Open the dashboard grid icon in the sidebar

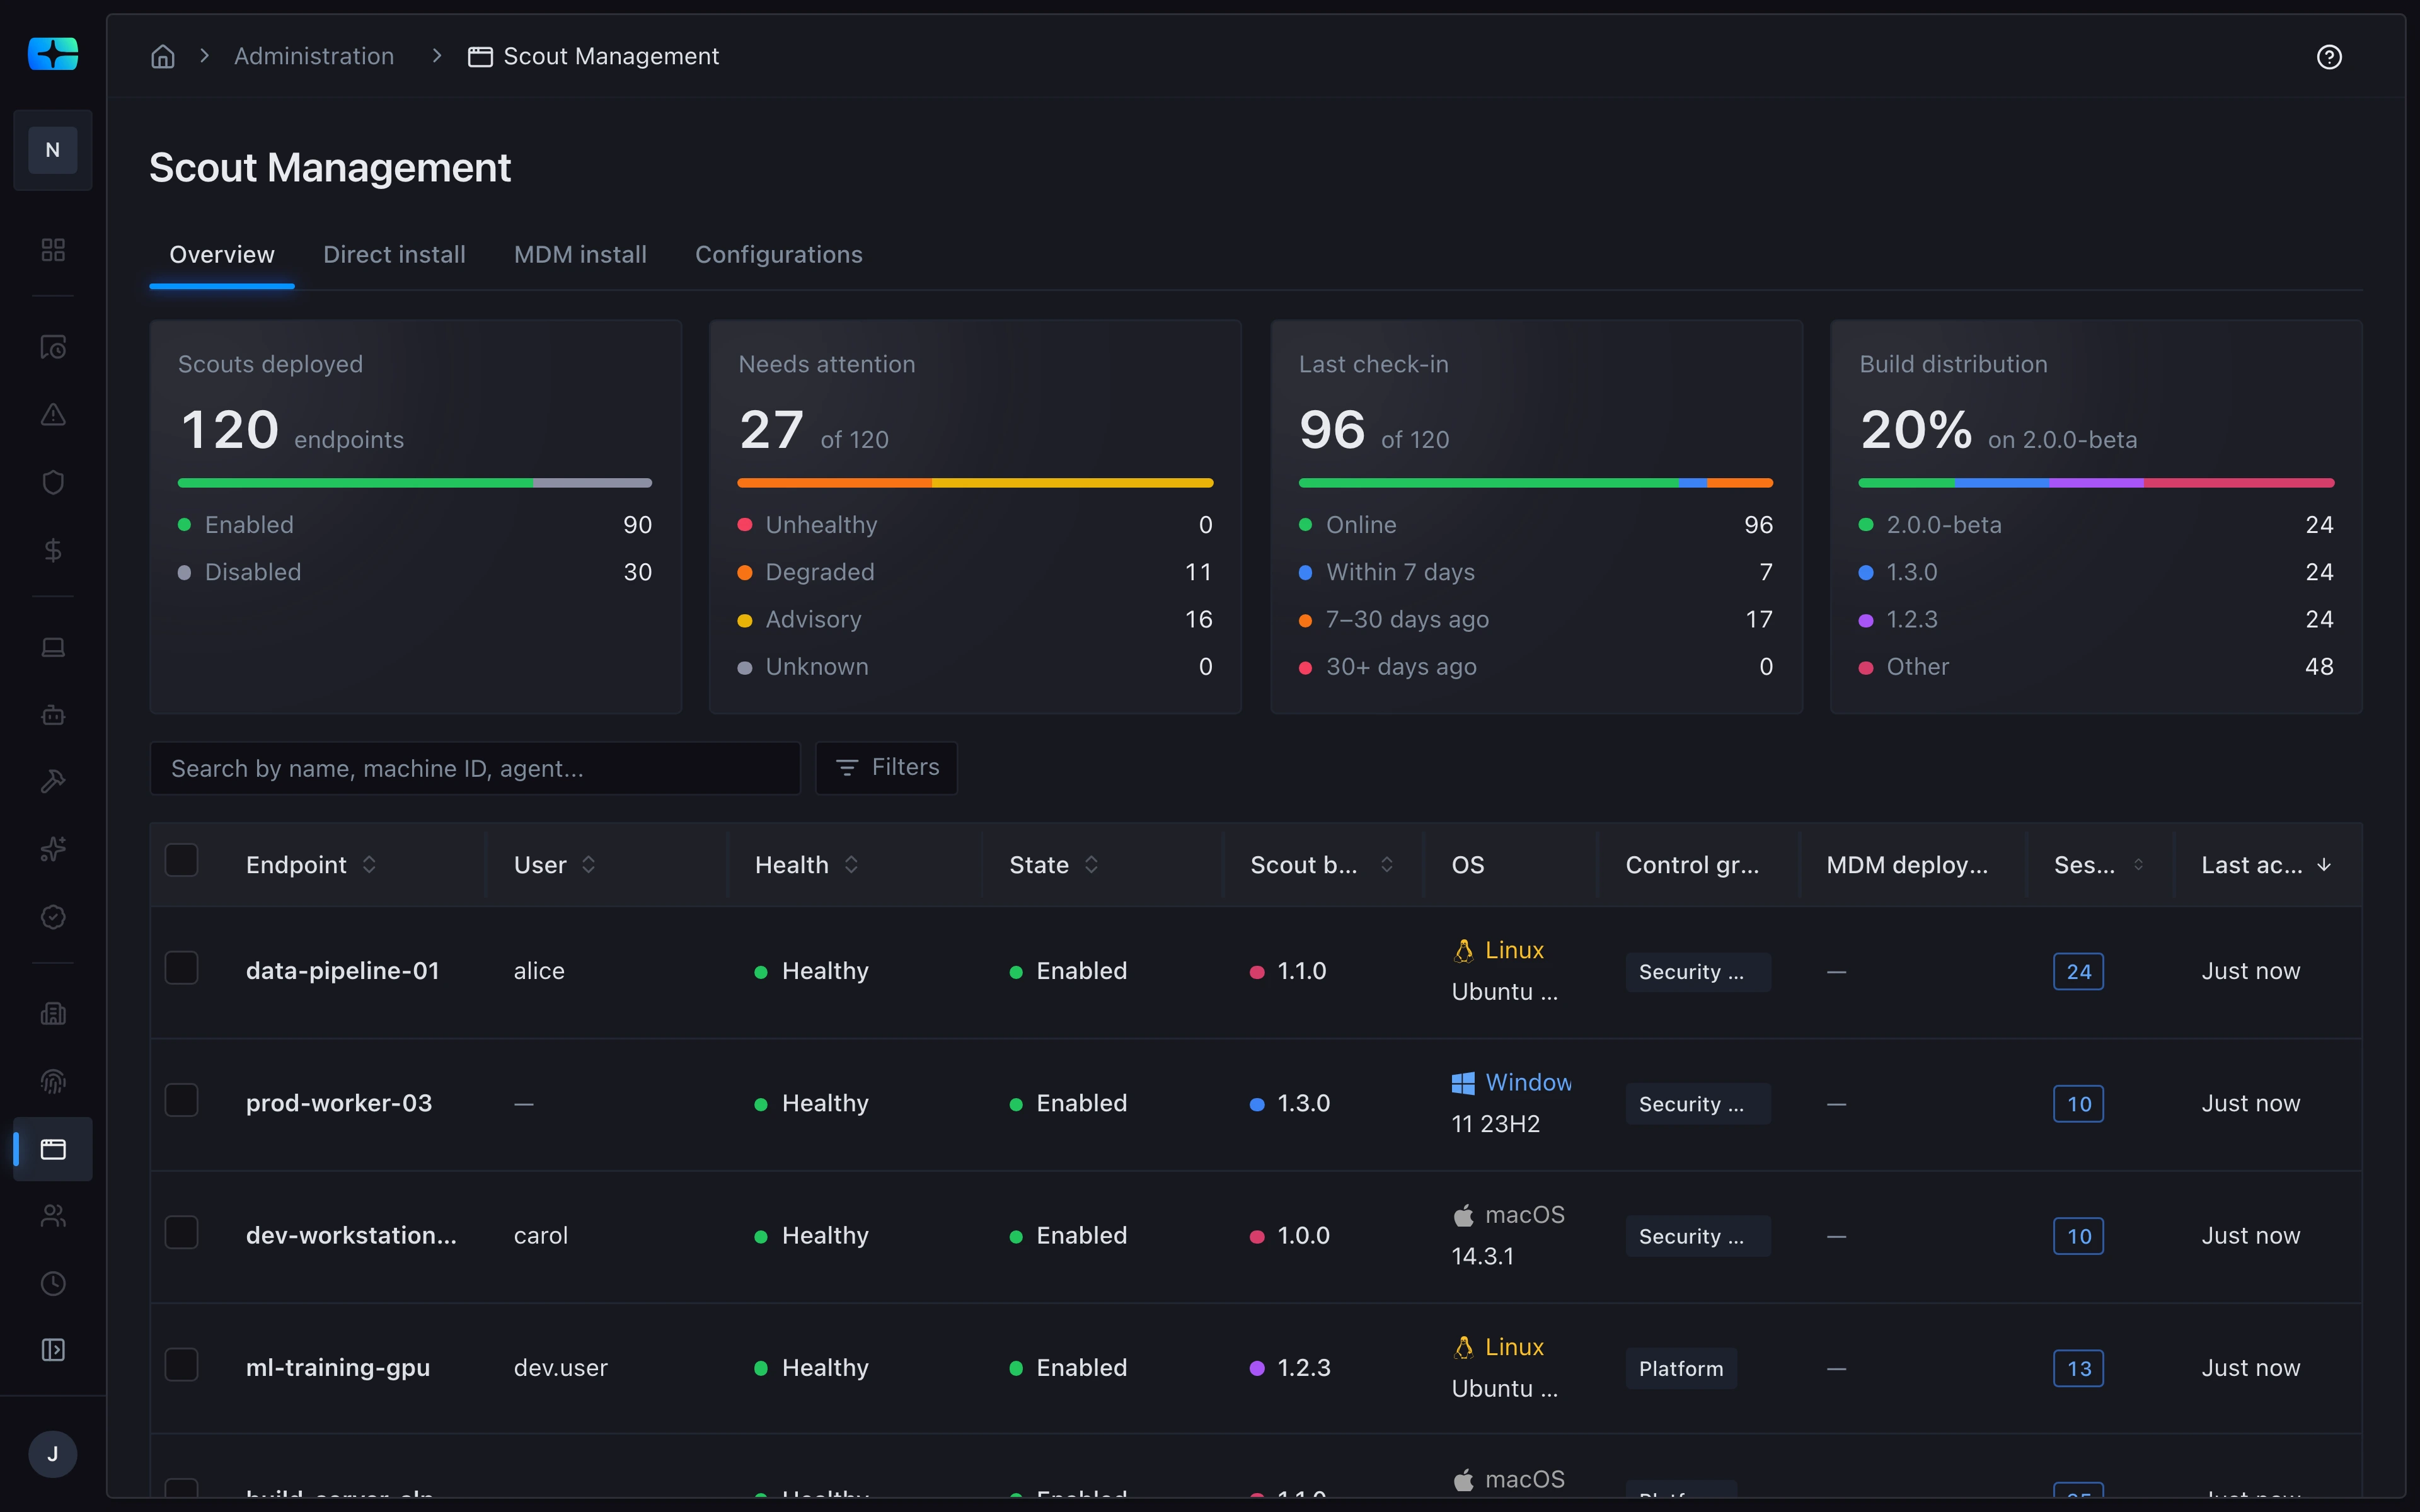pos(53,250)
